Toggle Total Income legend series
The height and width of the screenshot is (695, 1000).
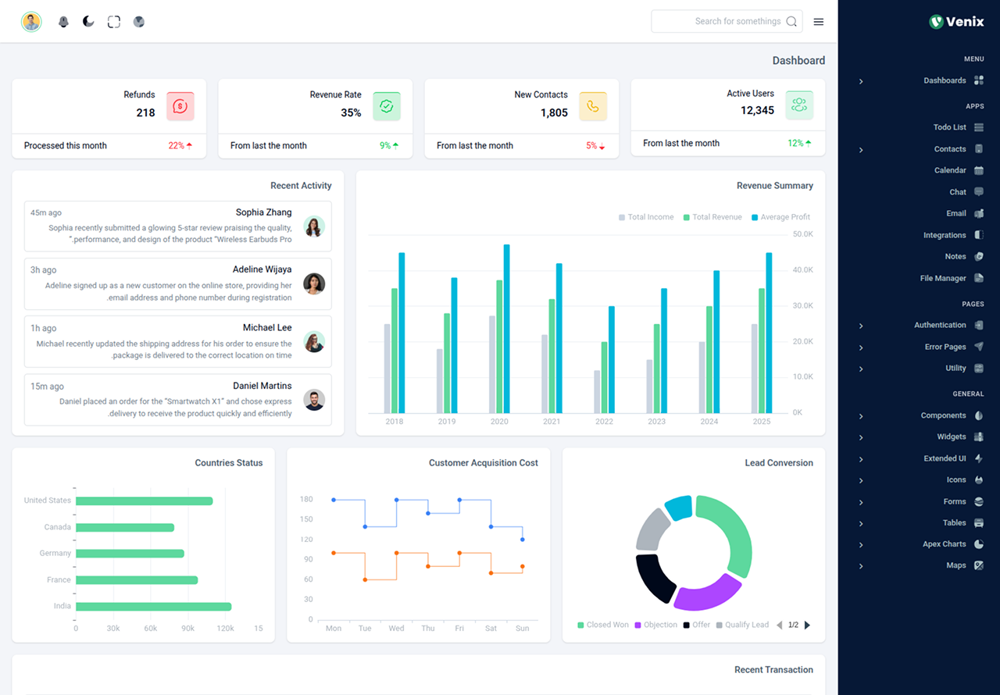(646, 217)
